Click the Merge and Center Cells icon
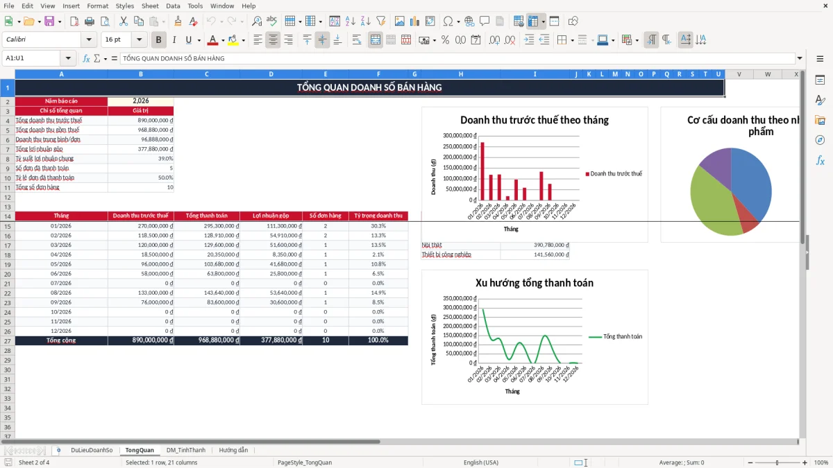 click(x=376, y=40)
